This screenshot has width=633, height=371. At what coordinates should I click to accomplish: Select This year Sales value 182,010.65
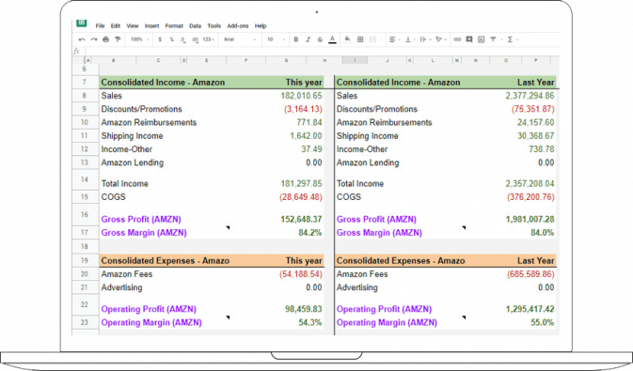[302, 96]
